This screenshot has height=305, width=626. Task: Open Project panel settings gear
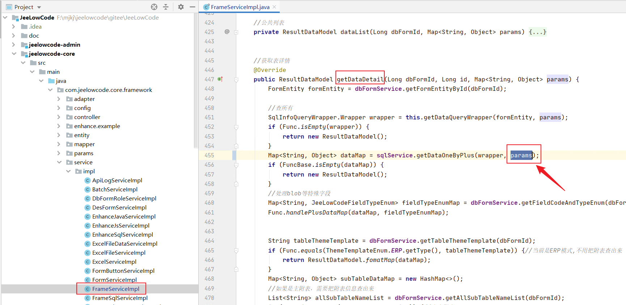pos(181,7)
